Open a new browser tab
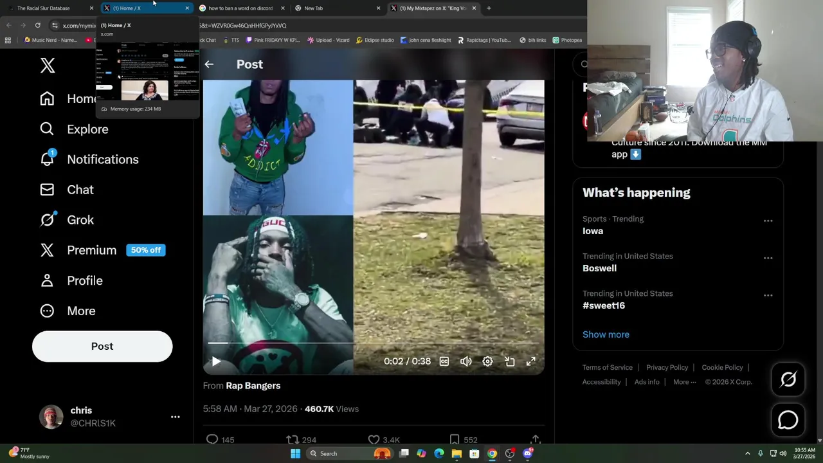 pos(489,8)
